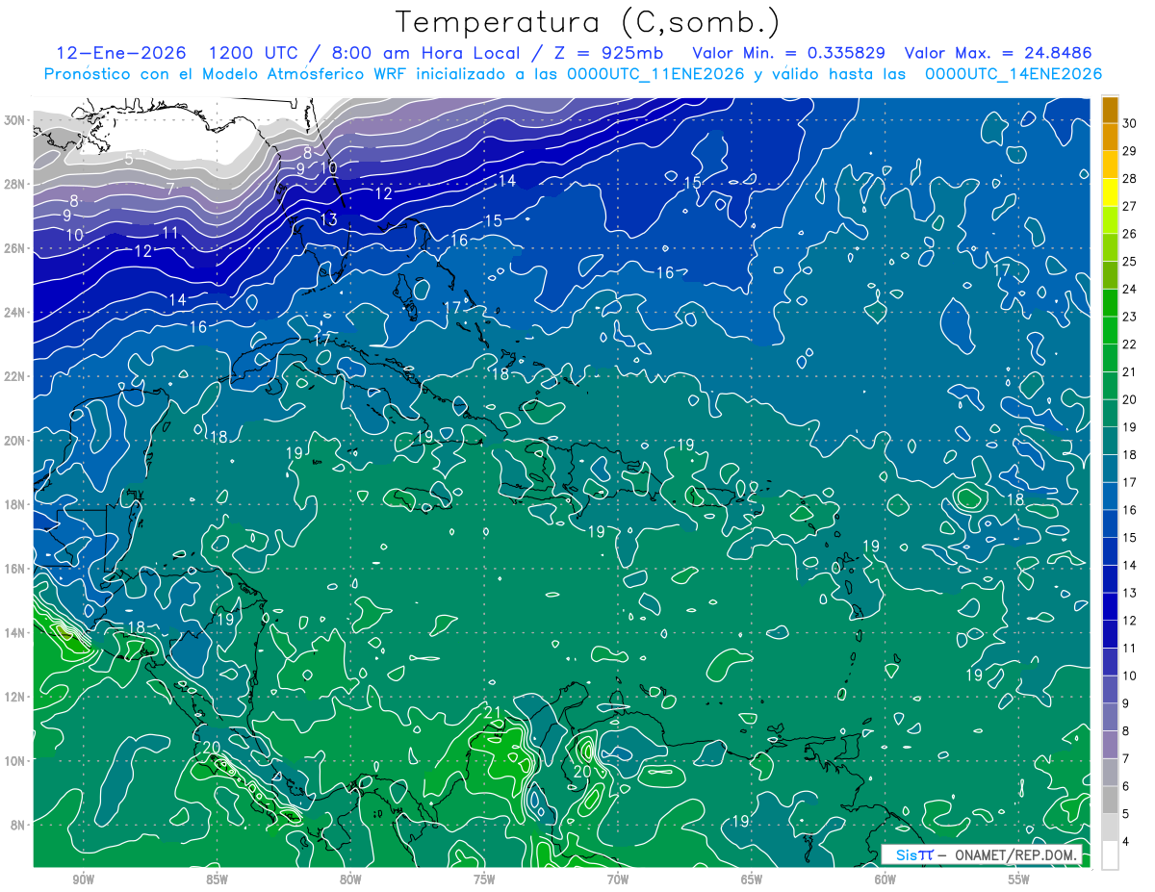Click the 'SisTT - ONAMET/REP.DOM.' logo box
This screenshot has width=1155, height=892.
[x=981, y=854]
